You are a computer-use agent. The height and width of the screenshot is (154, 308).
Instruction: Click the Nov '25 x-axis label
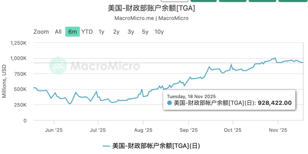click(x=278, y=130)
